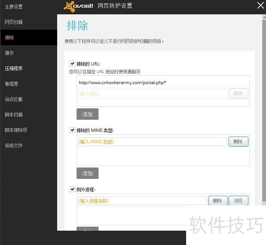Switch to 网页扫描 settings
Image resolution: width=266 pixels, height=245 pixels.
click(14, 22)
